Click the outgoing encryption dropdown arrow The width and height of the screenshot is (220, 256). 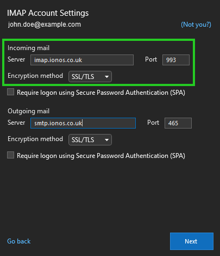point(107,140)
